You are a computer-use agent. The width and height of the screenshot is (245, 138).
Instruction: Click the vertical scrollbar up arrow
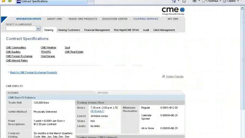tap(243, 8)
